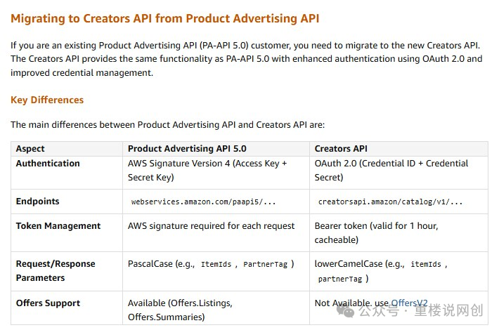
Task: Select the Request/Response Parameters row label
Action: point(56,270)
